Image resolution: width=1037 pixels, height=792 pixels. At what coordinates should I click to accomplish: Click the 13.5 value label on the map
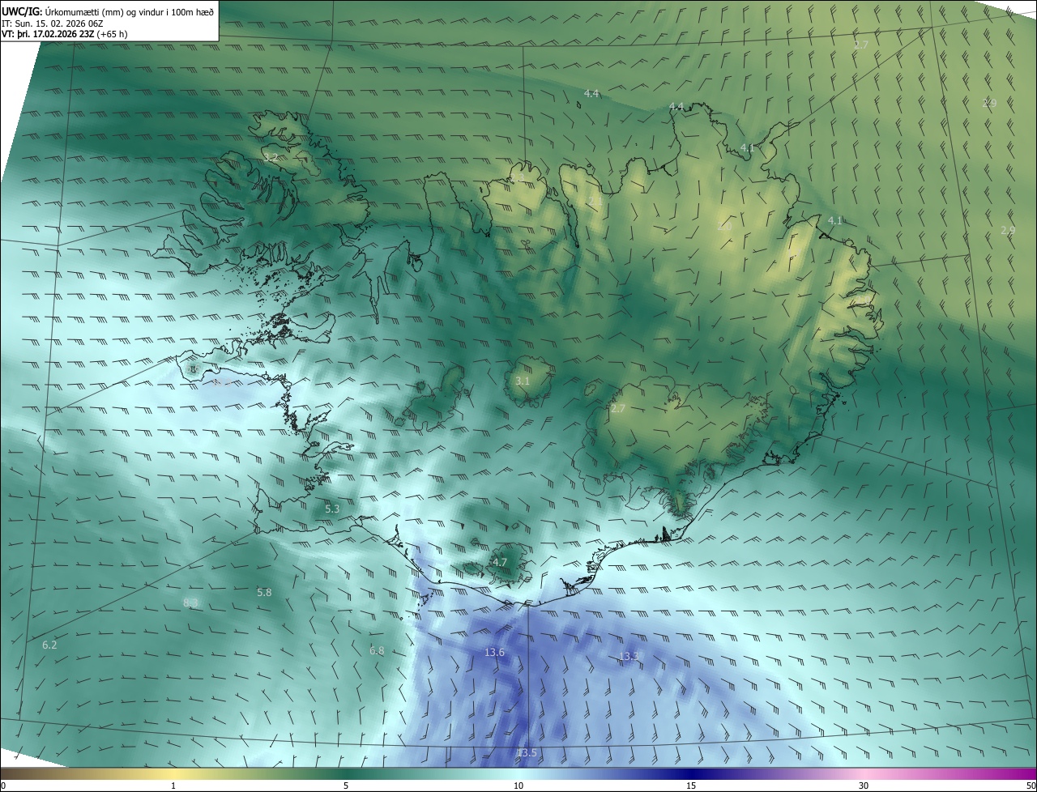click(x=527, y=753)
